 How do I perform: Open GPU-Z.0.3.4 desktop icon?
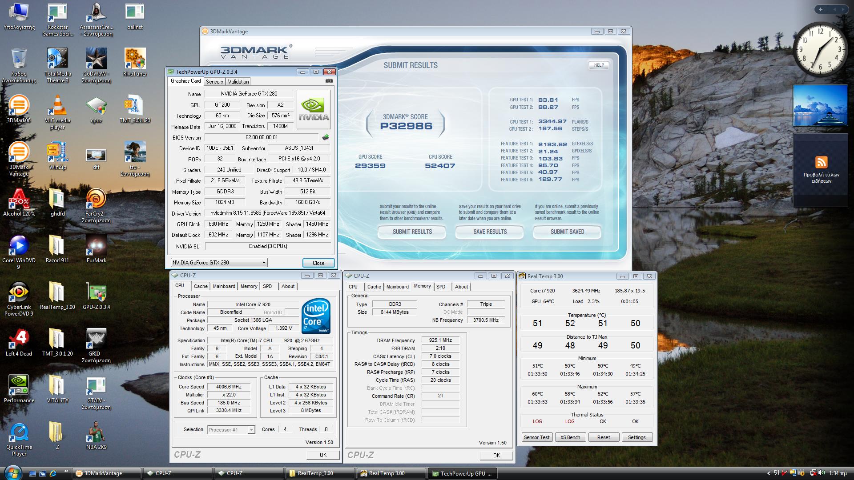coord(97,296)
